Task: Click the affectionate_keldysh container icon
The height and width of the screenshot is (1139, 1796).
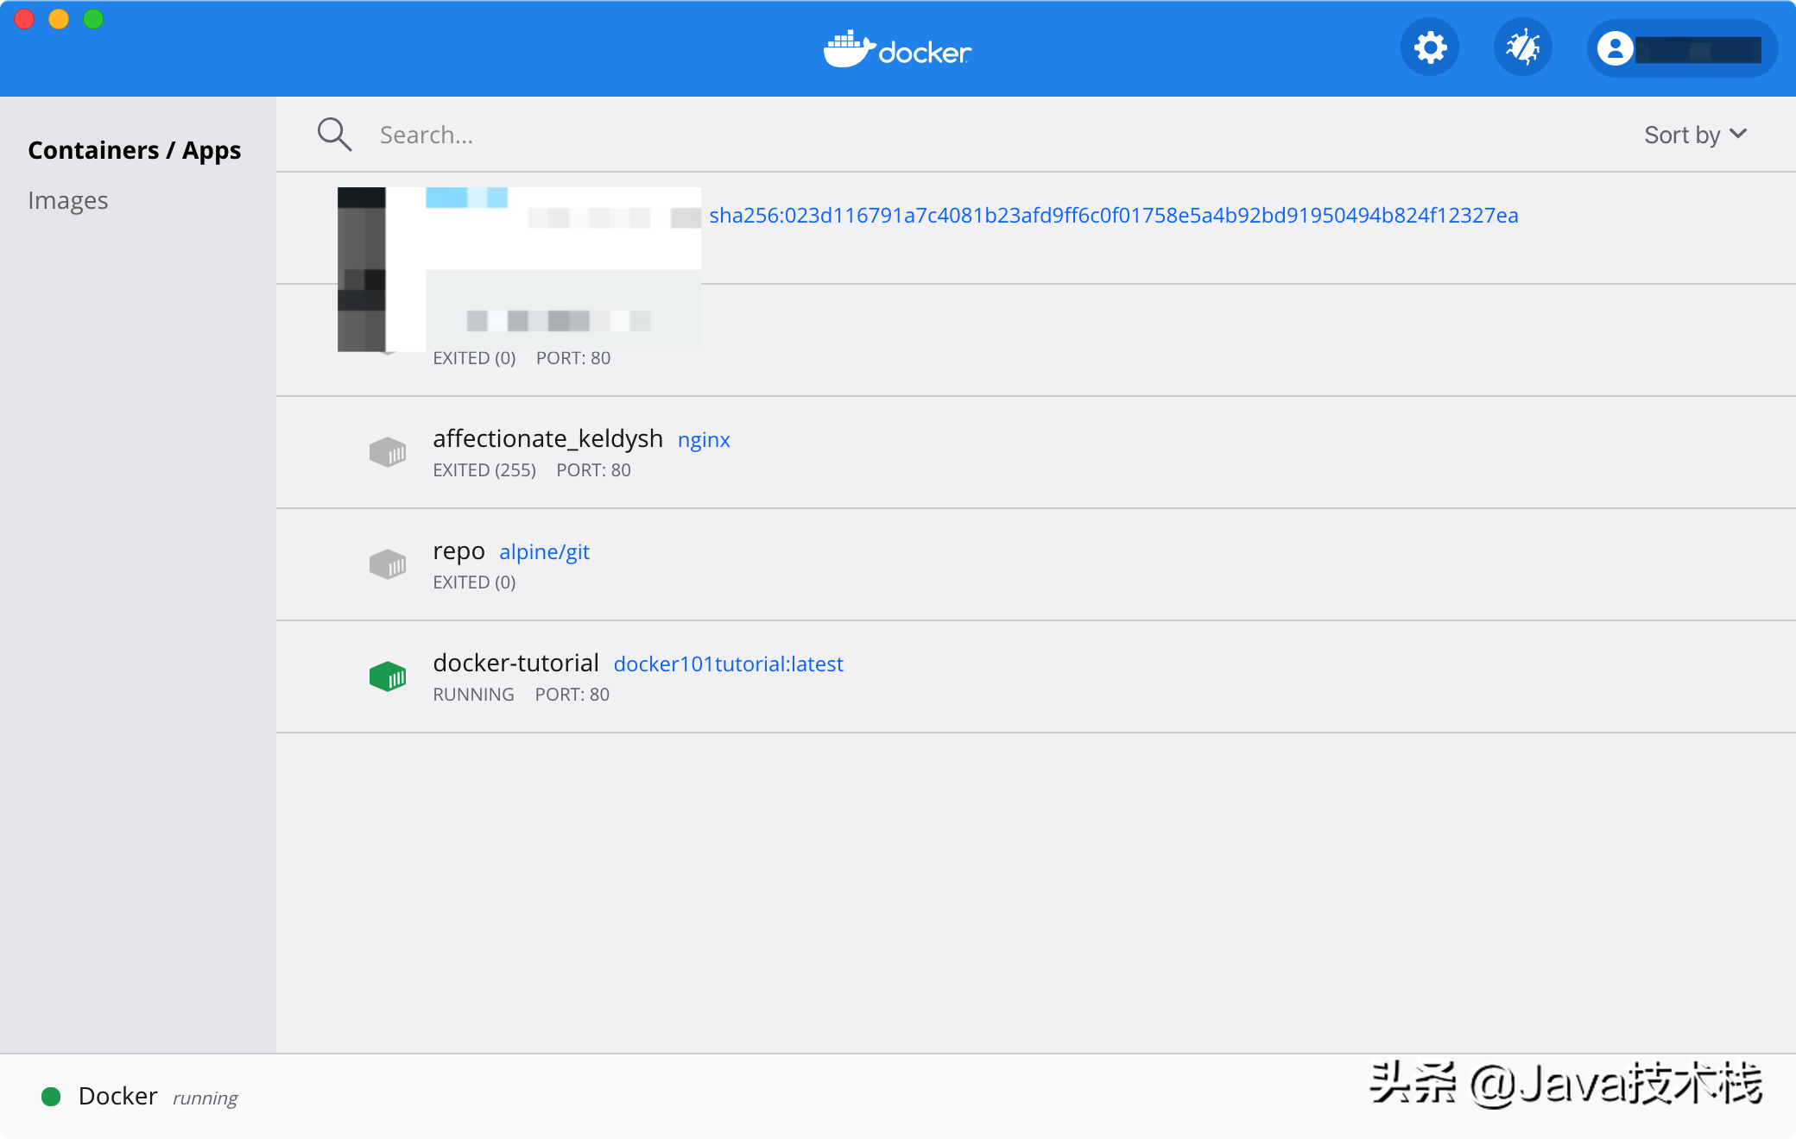Action: pyautogui.click(x=388, y=451)
